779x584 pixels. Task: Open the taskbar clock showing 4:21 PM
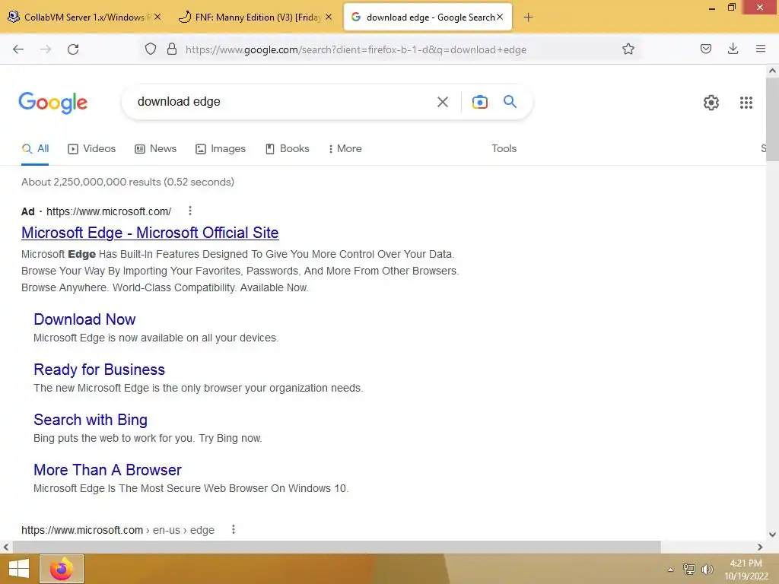tap(746, 569)
